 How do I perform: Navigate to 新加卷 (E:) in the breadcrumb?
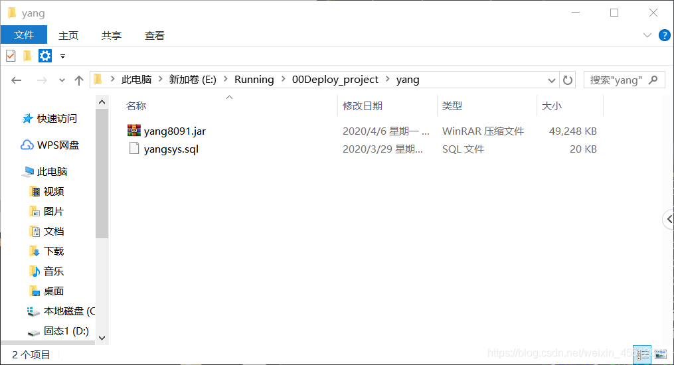[193, 80]
